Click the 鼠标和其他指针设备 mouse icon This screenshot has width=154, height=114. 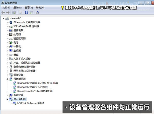tap(11, 67)
